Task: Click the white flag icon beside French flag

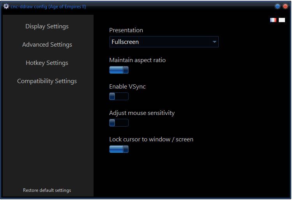Action: point(282,20)
